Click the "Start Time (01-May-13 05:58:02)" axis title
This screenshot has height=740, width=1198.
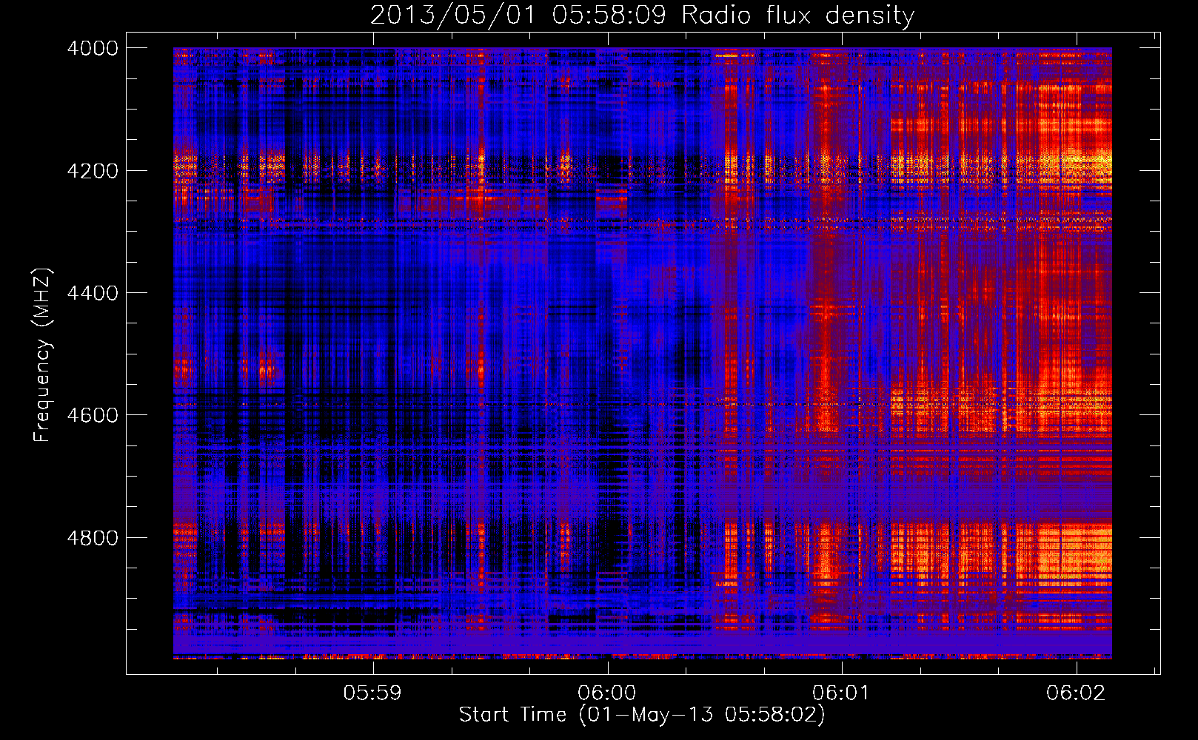(642, 715)
